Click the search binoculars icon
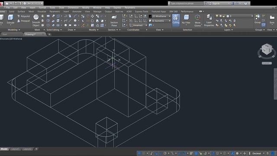The image size is (277, 156). pos(206,3)
